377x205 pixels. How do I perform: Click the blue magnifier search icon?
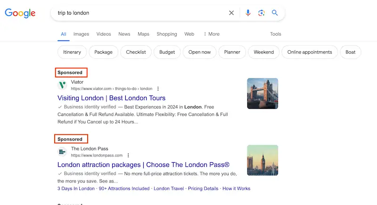275,13
